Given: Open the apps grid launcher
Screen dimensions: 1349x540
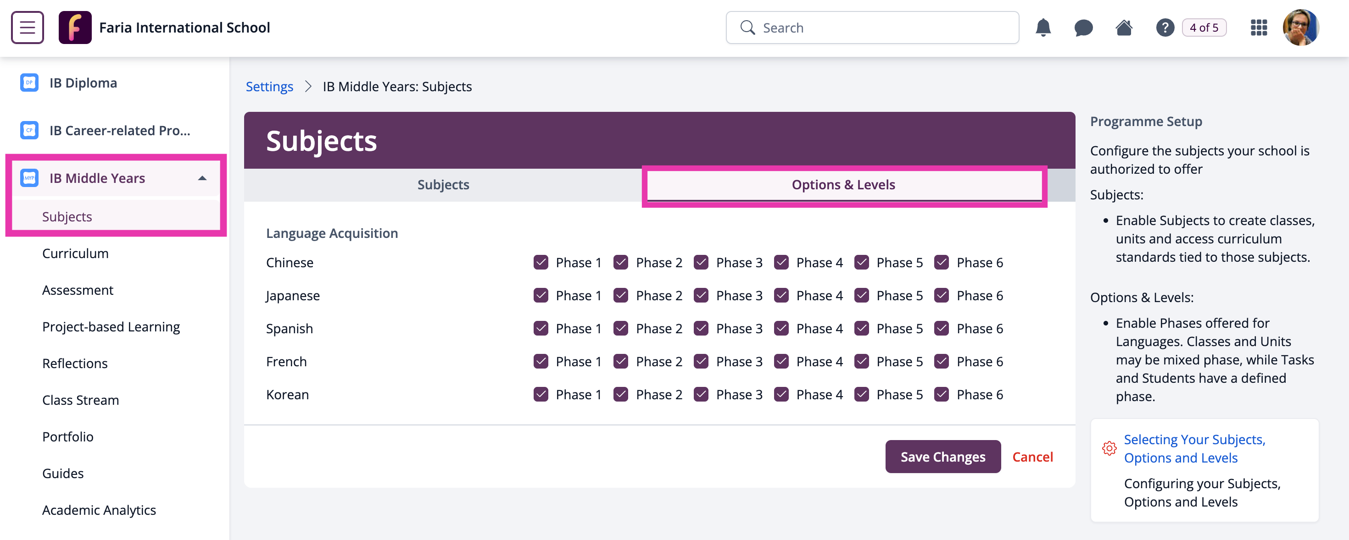Looking at the screenshot, I should [1259, 27].
